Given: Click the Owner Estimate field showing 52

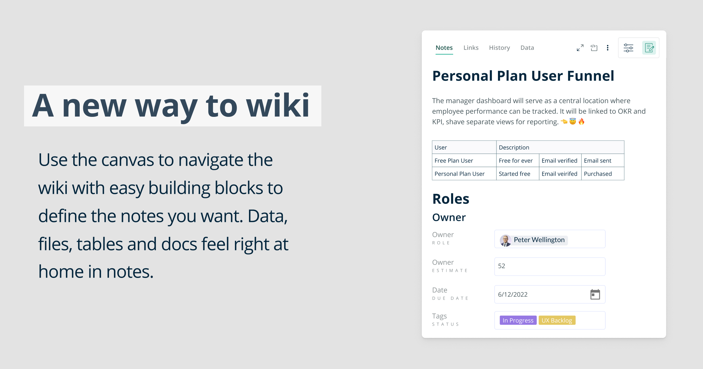Looking at the screenshot, I should click(550, 266).
